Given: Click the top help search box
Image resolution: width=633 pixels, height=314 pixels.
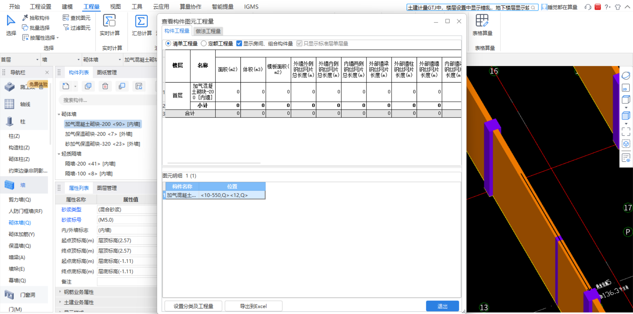Looking at the screenshot, I should click(x=472, y=7).
